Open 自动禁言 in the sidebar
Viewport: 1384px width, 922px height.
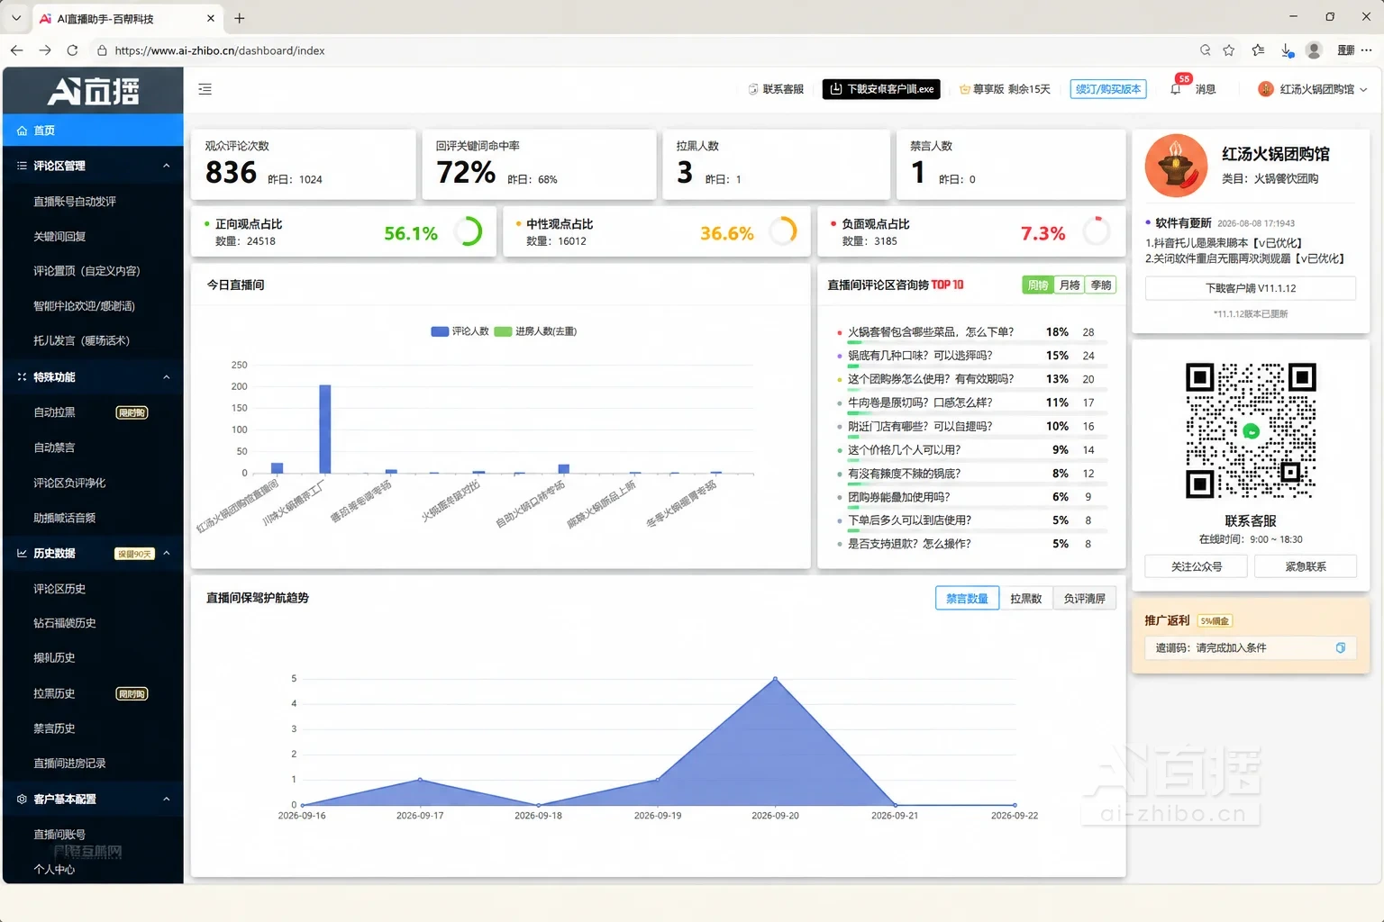pyautogui.click(x=54, y=447)
